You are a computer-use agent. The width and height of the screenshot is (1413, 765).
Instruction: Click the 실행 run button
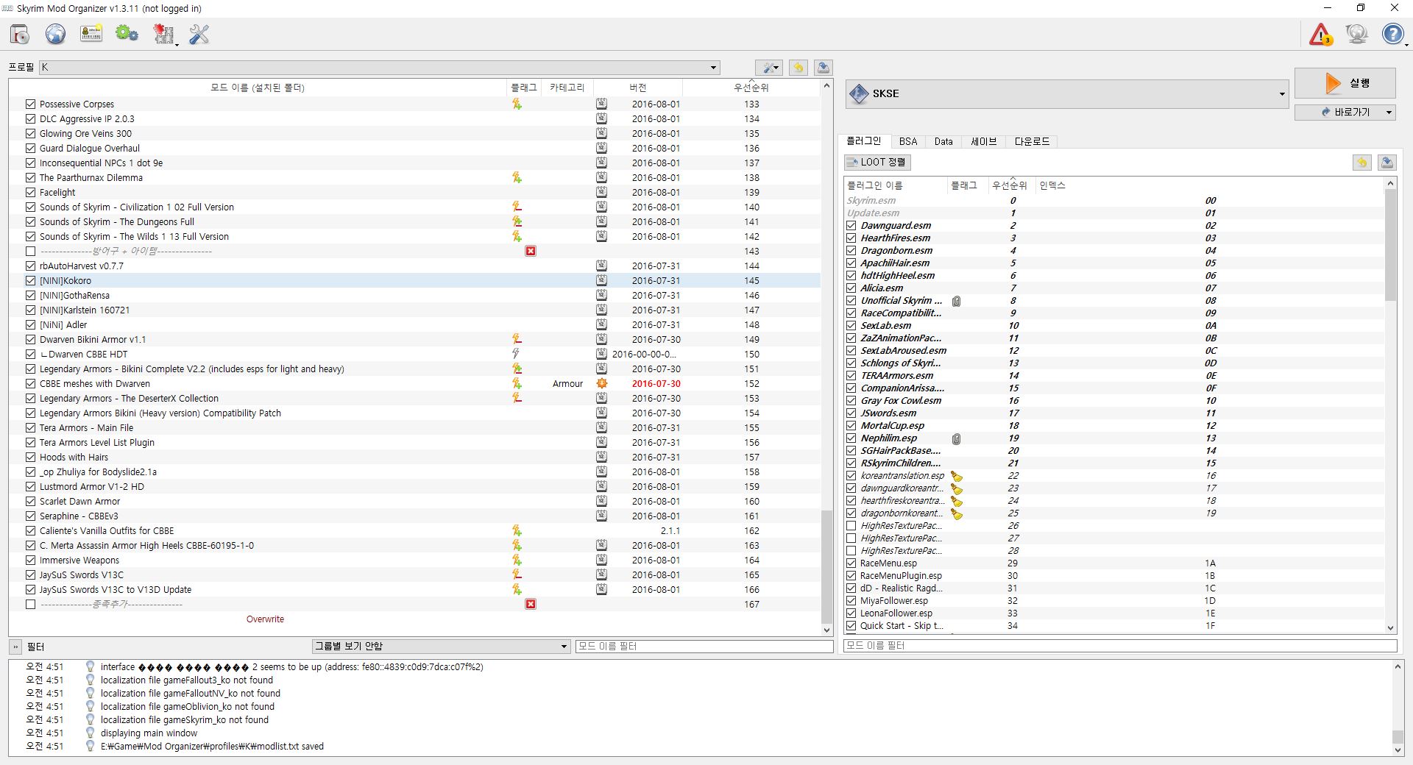[1345, 83]
